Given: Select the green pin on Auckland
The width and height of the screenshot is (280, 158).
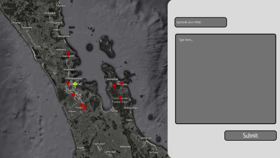Looking at the screenshot, I should pyautogui.click(x=75, y=85).
